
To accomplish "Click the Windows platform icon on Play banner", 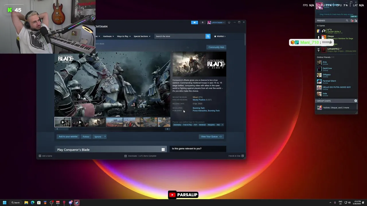I will [163, 150].
